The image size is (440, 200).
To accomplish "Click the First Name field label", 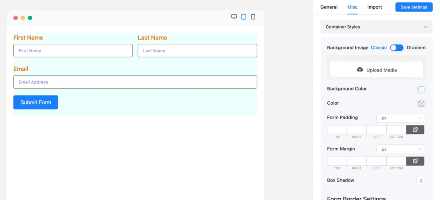I will pos(28,38).
